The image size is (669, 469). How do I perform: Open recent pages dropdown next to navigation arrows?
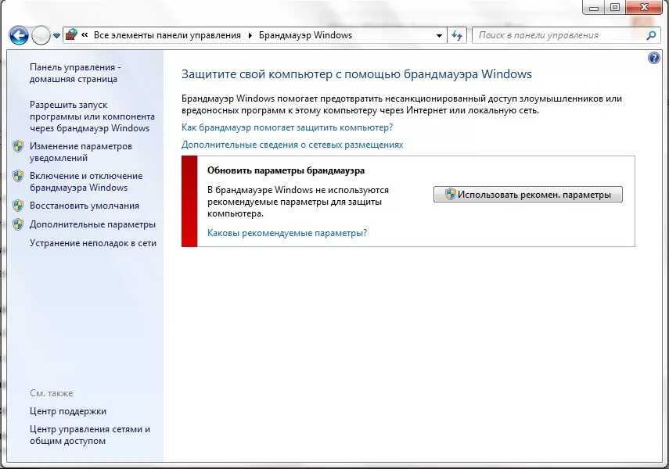(x=56, y=36)
